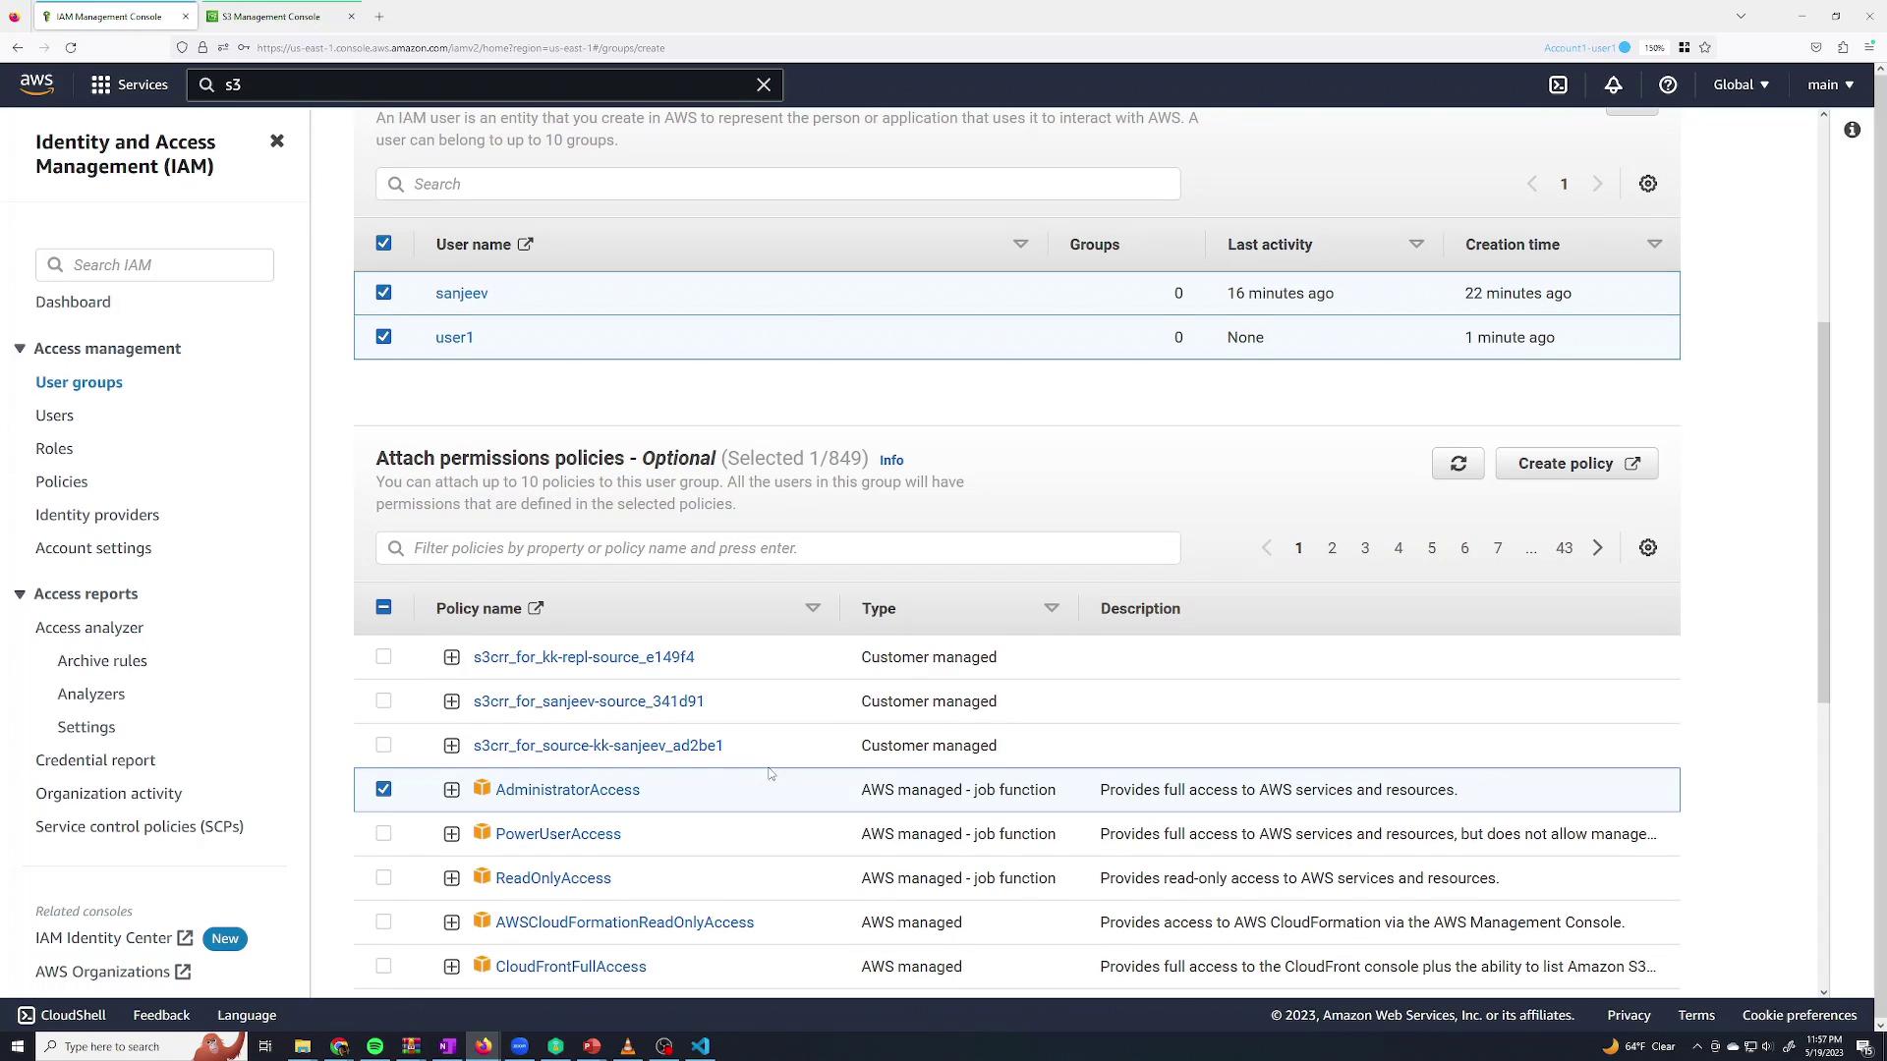Image resolution: width=1887 pixels, height=1061 pixels.
Task: Click the policy filter search field
Action: click(776, 548)
